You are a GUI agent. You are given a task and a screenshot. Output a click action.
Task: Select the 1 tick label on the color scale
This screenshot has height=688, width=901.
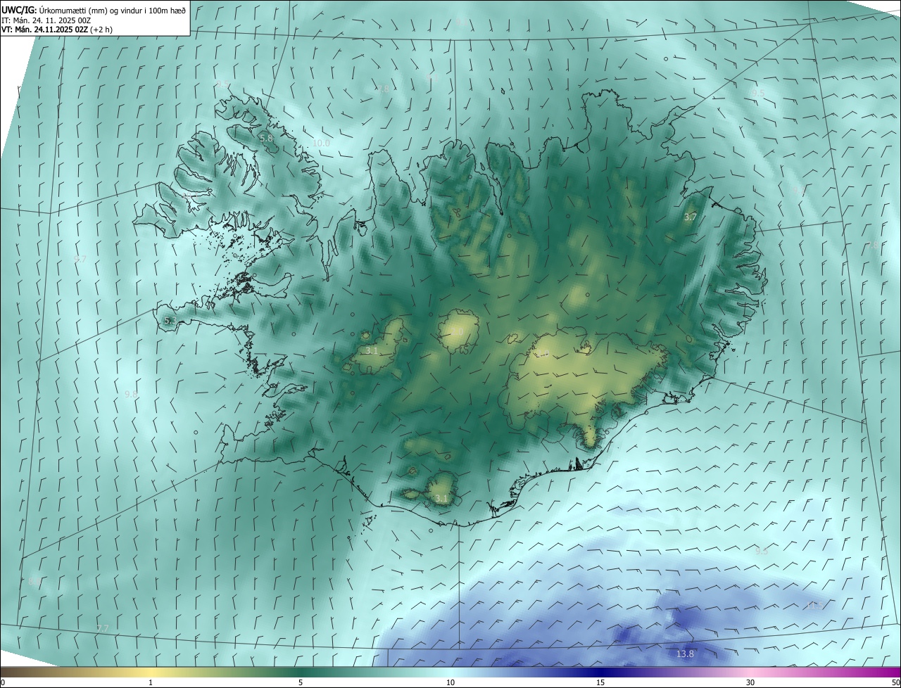151,683
